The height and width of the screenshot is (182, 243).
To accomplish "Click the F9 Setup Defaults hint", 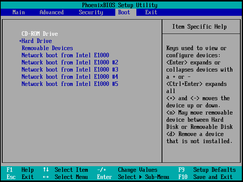I will (207, 170).
